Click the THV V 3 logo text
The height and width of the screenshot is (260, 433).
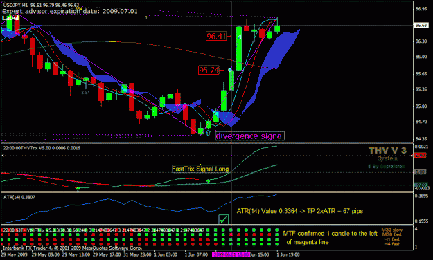(387, 151)
